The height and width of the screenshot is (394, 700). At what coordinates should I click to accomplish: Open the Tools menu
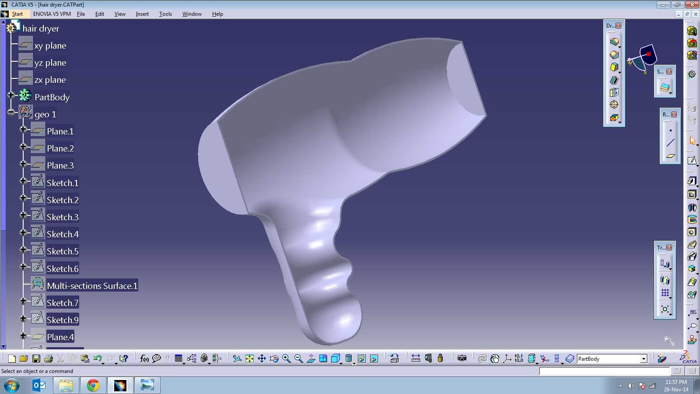[165, 14]
